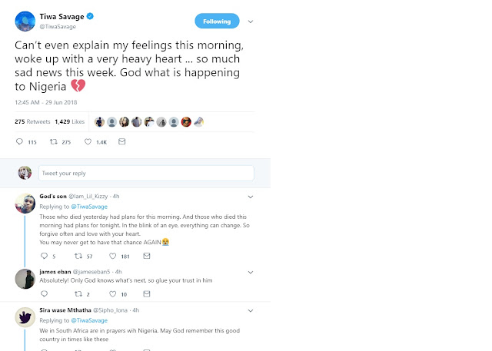This screenshot has width=492, height=351.
Task: Open the caret menu beside Following button
Action: pos(251,21)
